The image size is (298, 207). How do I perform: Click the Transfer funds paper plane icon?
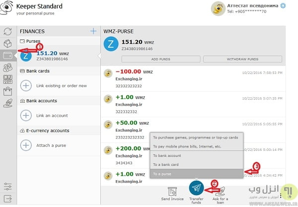196,187
